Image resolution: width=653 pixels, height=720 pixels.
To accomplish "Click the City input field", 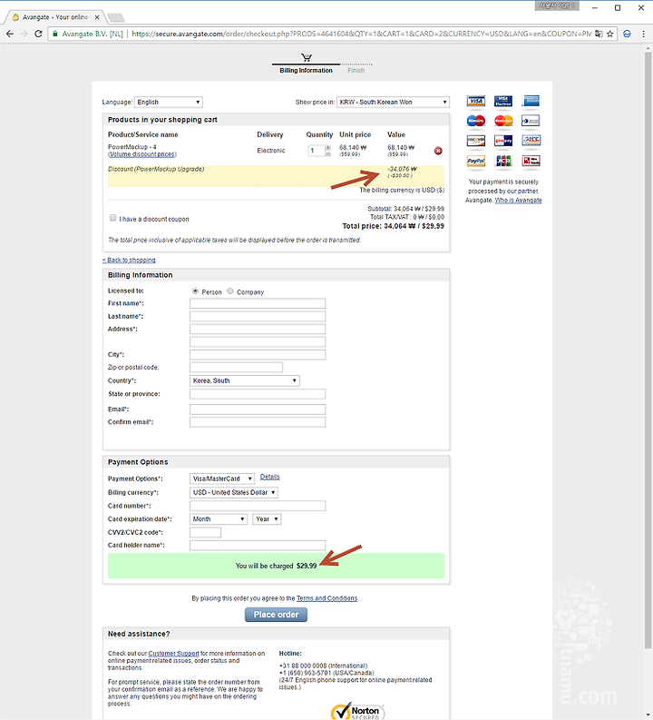I will coord(258,355).
